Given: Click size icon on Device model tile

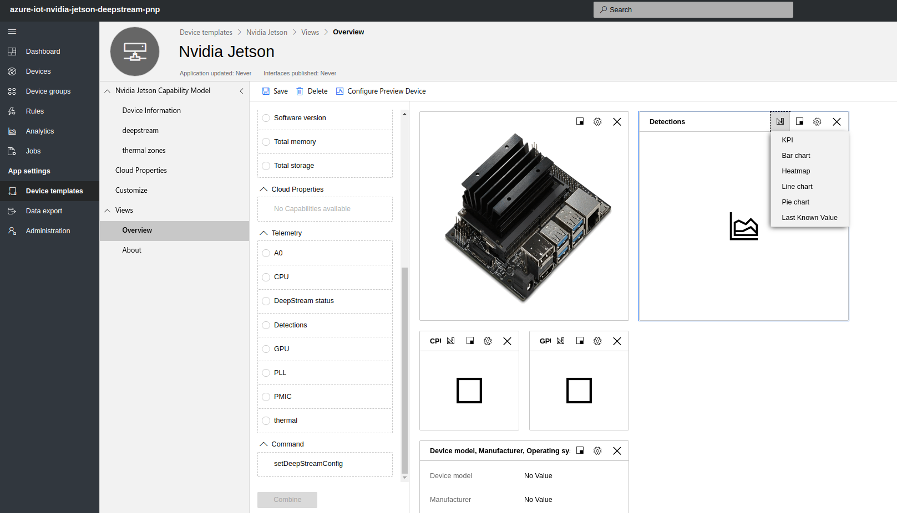Looking at the screenshot, I should click(x=580, y=451).
